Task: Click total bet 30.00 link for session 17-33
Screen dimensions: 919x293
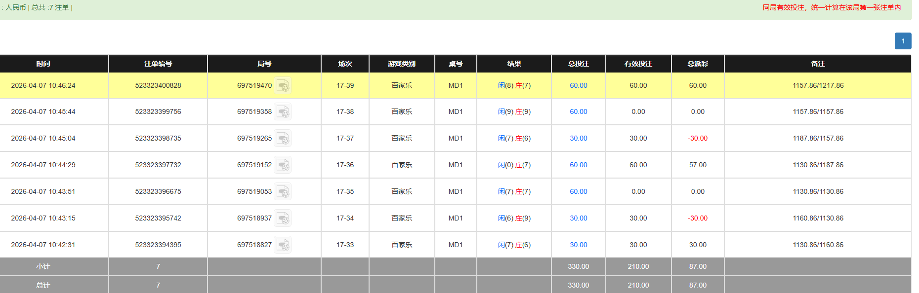Action: pyautogui.click(x=578, y=245)
